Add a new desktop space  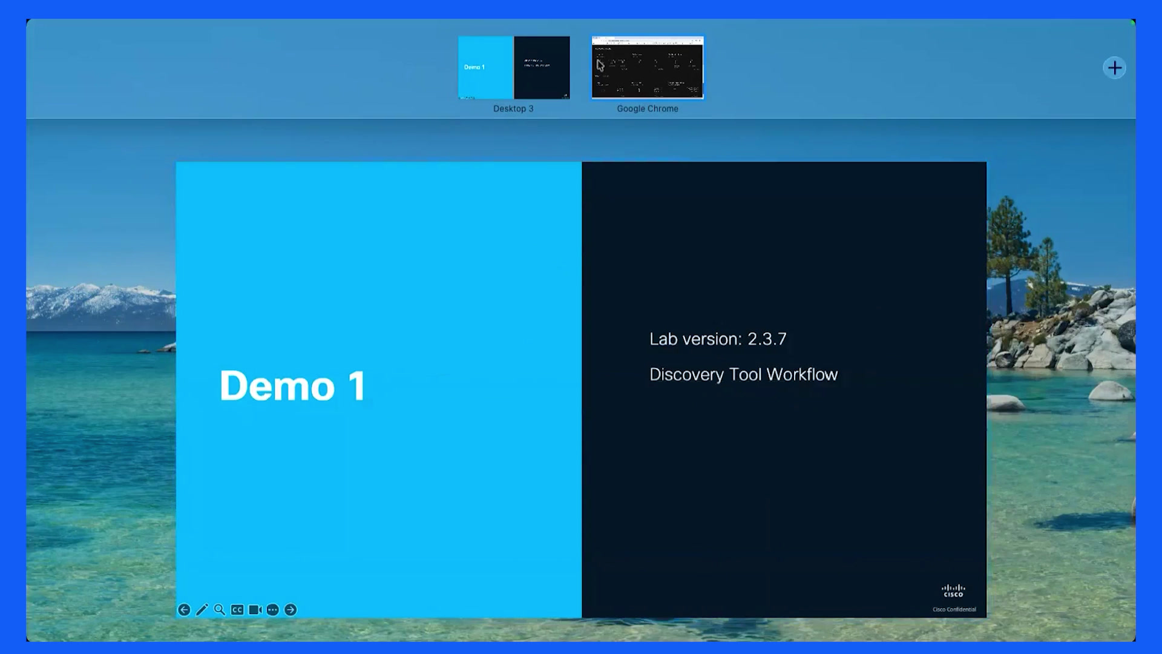coord(1114,68)
